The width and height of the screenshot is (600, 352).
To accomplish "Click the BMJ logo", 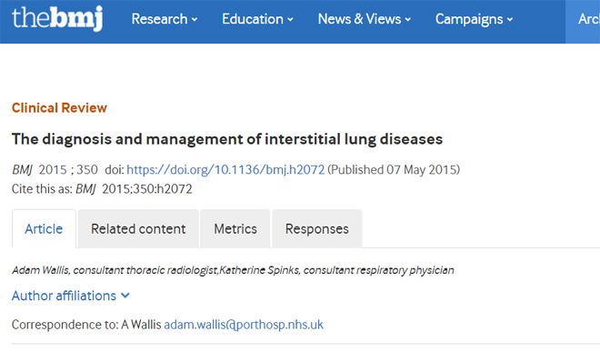I will [57, 18].
